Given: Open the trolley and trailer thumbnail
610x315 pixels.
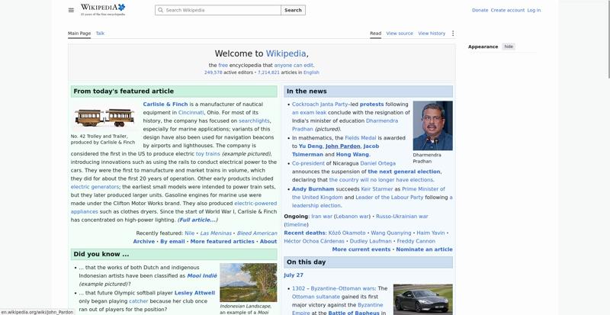Looking at the screenshot, I should (104, 117).
